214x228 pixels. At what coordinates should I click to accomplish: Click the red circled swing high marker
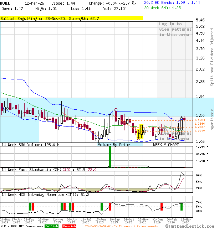(116, 110)
